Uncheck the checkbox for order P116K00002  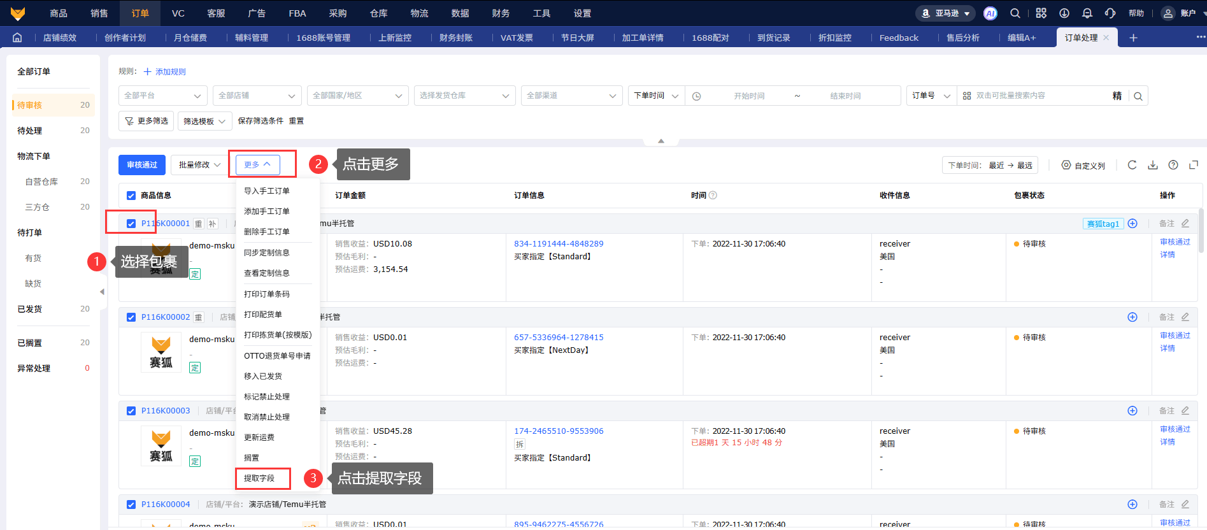click(131, 317)
